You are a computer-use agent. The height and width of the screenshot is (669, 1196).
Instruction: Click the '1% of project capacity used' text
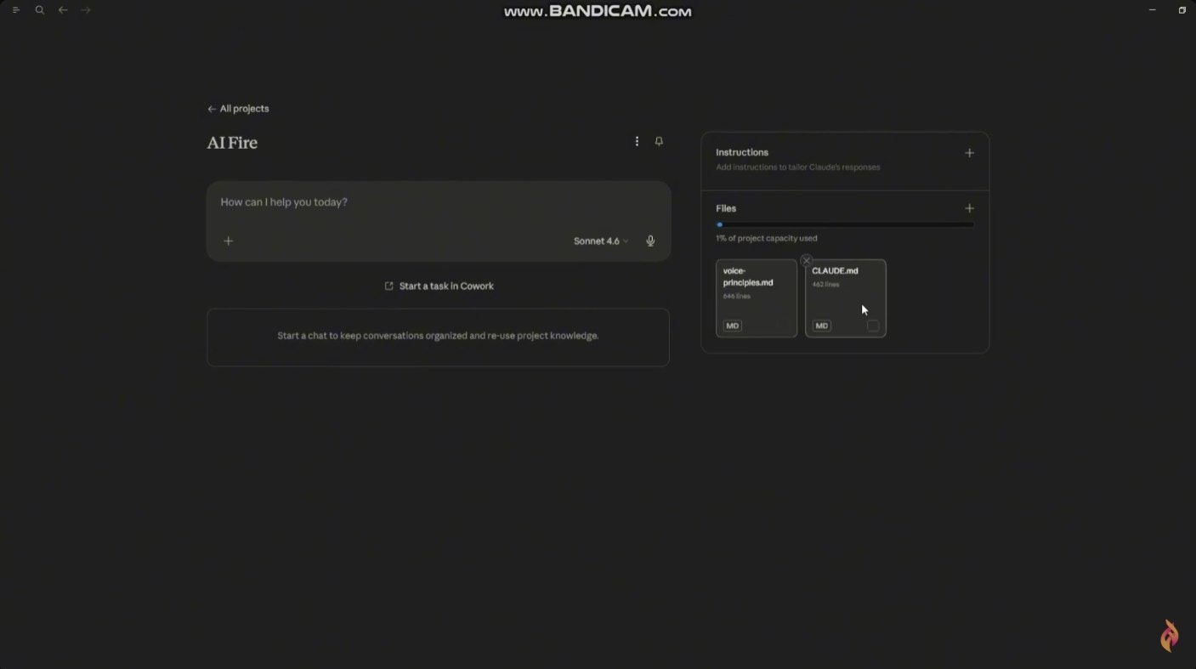(x=767, y=238)
